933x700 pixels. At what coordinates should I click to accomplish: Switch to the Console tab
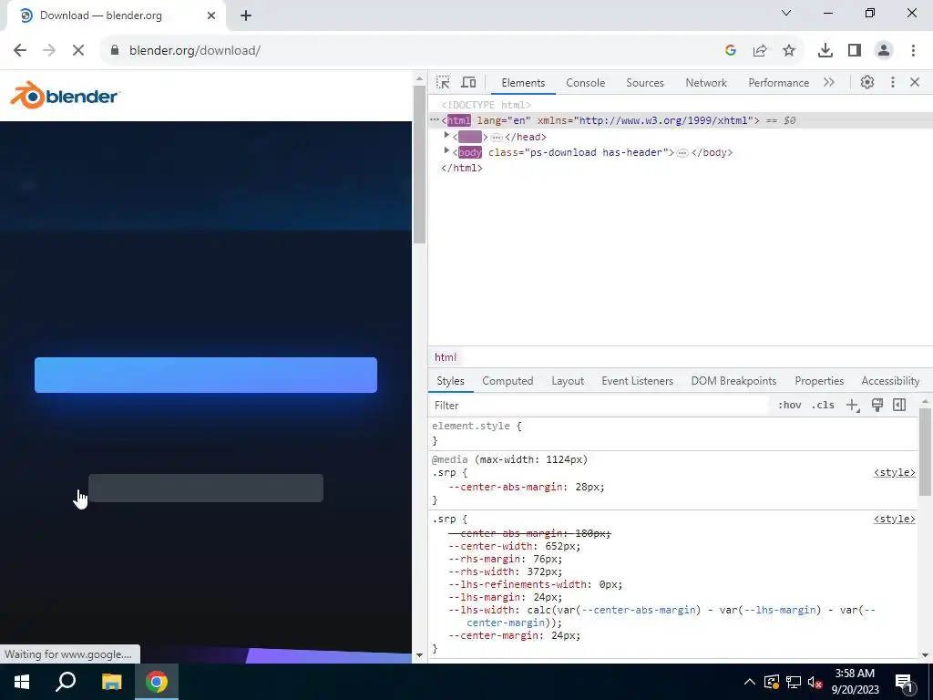[586, 83]
